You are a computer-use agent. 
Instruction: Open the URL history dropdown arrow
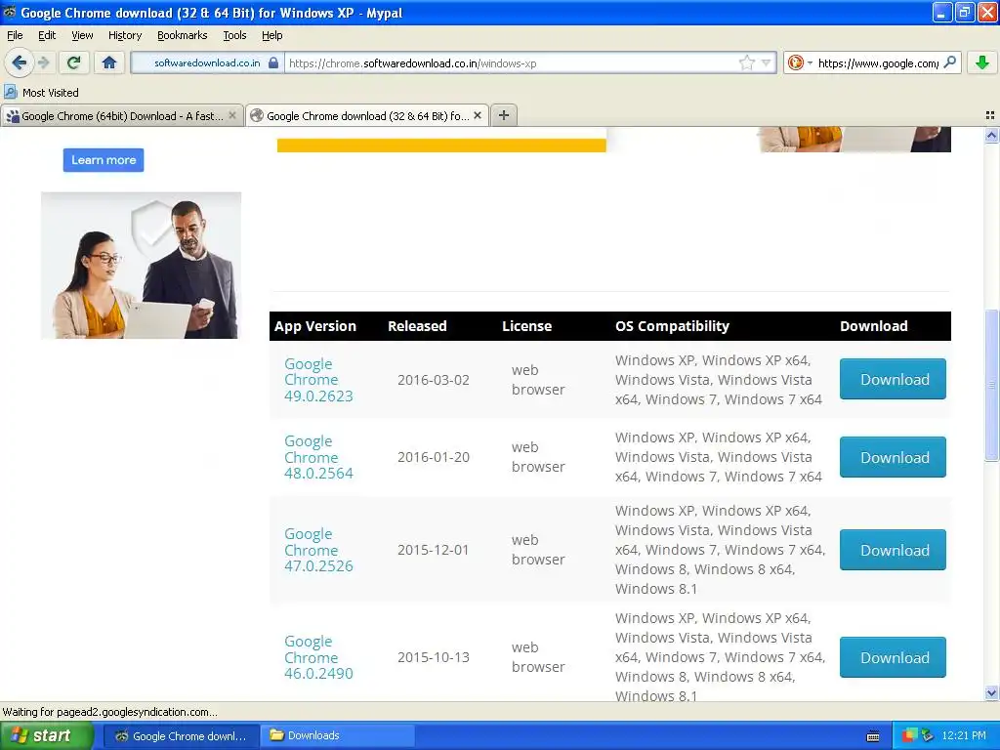766,62
